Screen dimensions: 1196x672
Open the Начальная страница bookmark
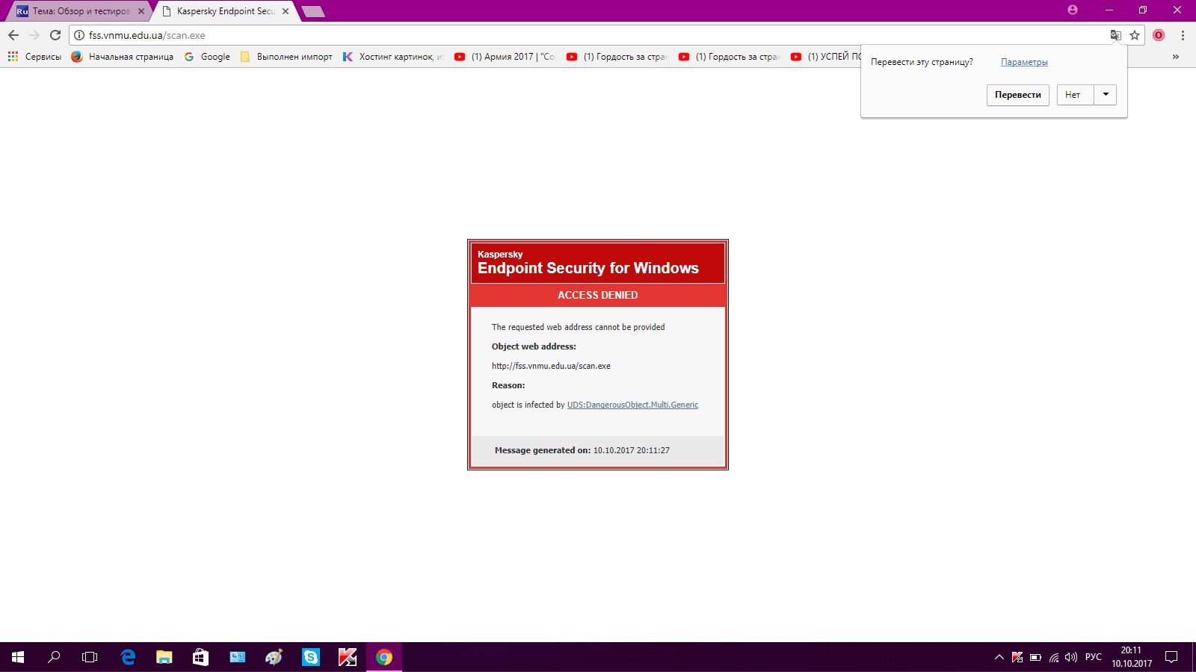coord(123,57)
